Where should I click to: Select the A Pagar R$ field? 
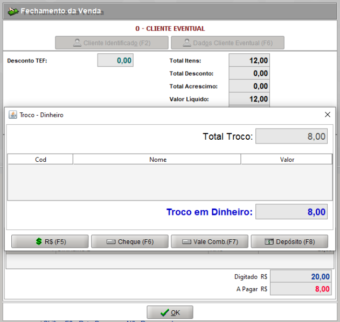(x=301, y=289)
